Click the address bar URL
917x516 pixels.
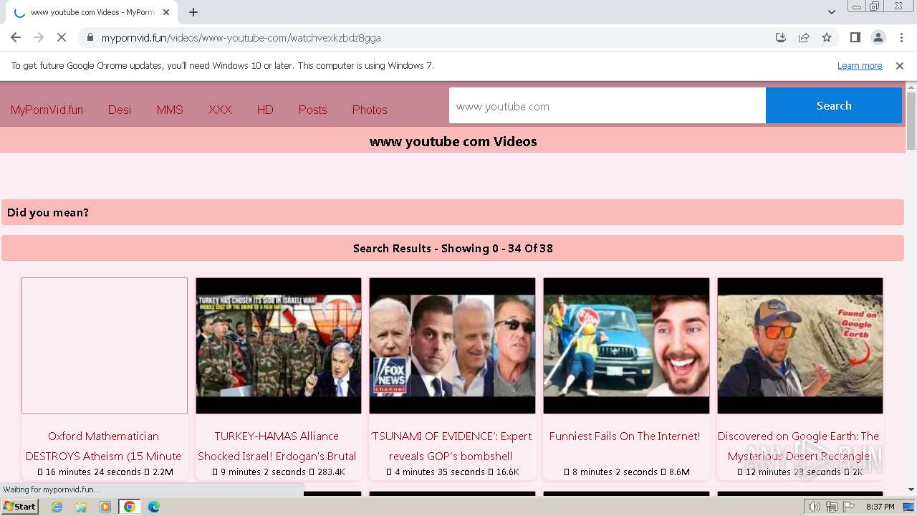(241, 38)
